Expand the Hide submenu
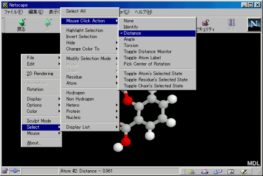The width and height of the screenshot is (263, 176). [x=90, y=43]
